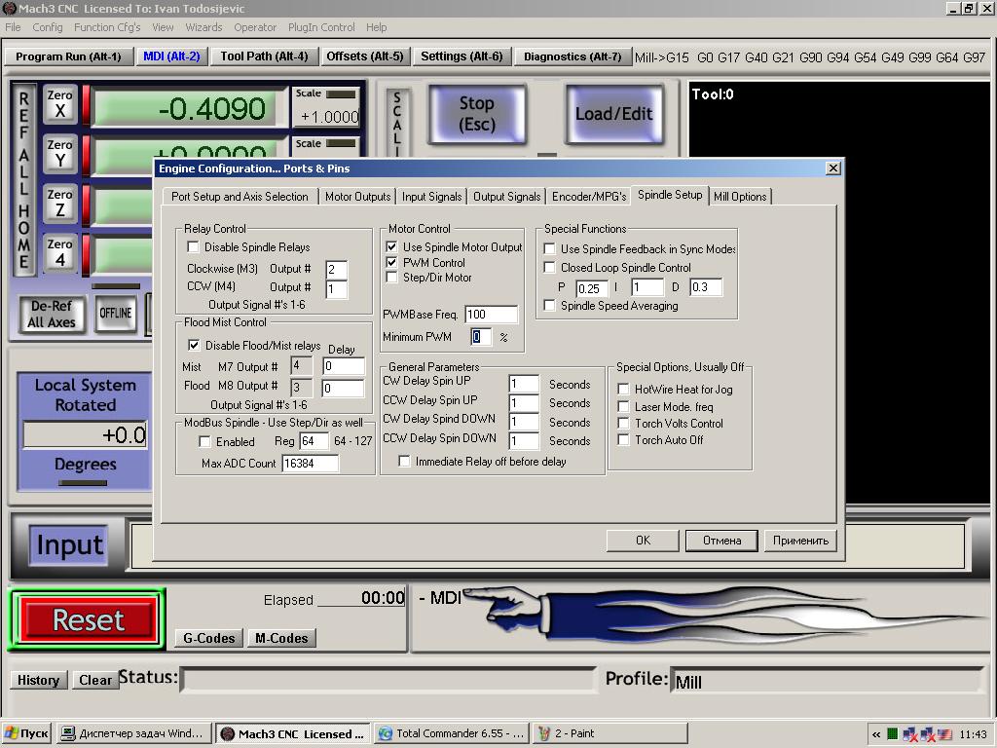The width and height of the screenshot is (997, 748).
Task: Open G-Codes reference button
Action: coord(209,638)
